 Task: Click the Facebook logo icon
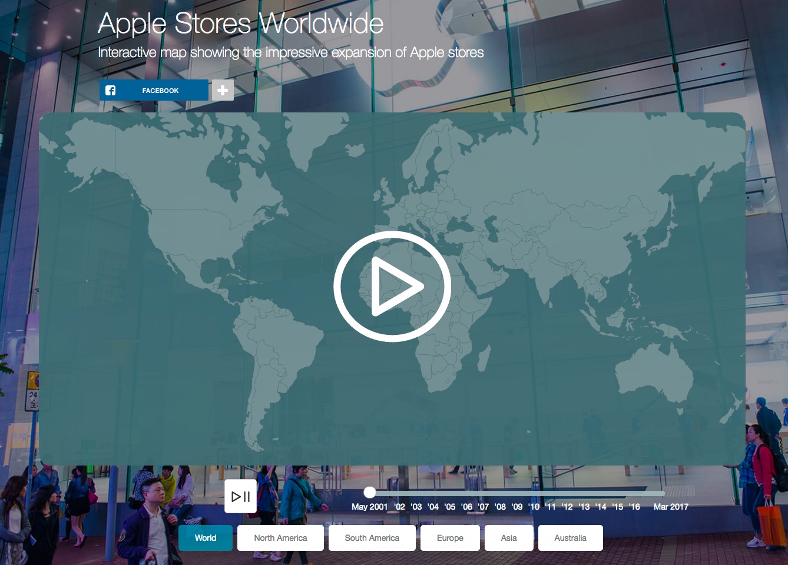110,90
